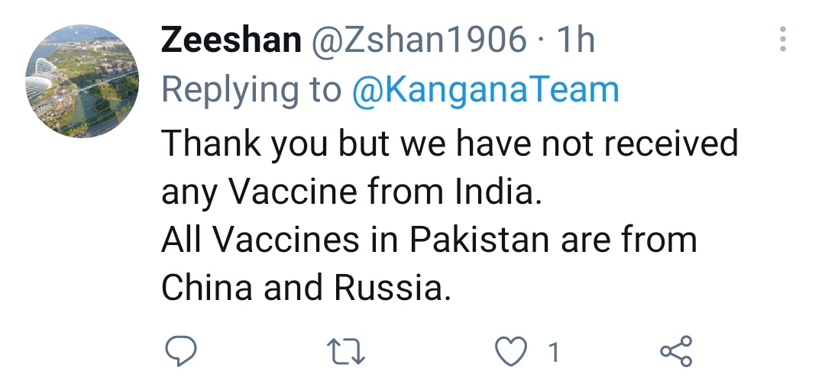
Task: Tap the 'Replying to' label text
Action: click(251, 90)
